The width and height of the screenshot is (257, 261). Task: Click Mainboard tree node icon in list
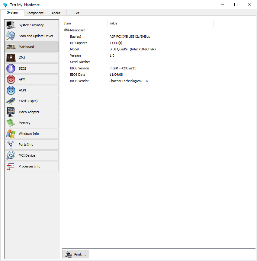click(x=67, y=30)
